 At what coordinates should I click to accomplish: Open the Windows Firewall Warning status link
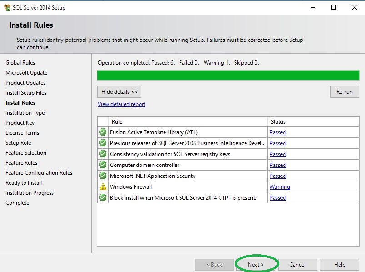coord(280,187)
